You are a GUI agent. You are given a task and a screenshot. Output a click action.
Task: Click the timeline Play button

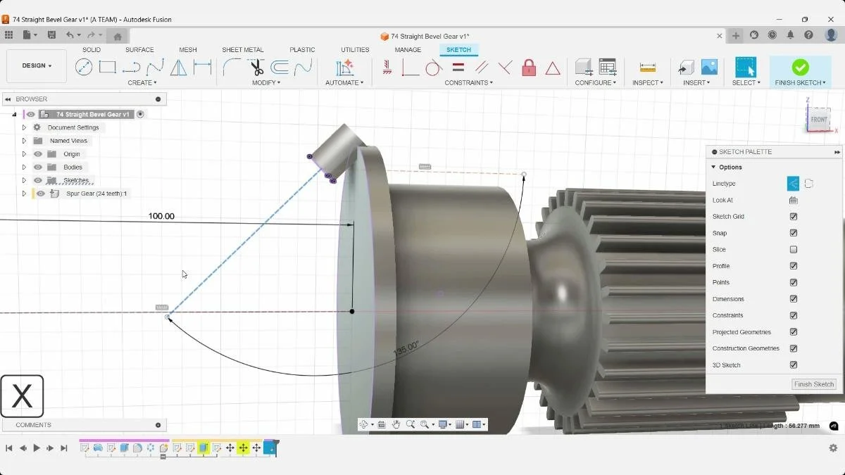37,448
